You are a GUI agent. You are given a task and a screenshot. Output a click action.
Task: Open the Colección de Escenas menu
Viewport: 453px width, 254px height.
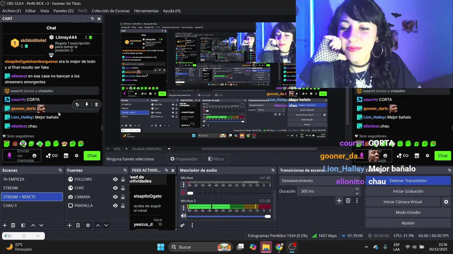(111, 11)
